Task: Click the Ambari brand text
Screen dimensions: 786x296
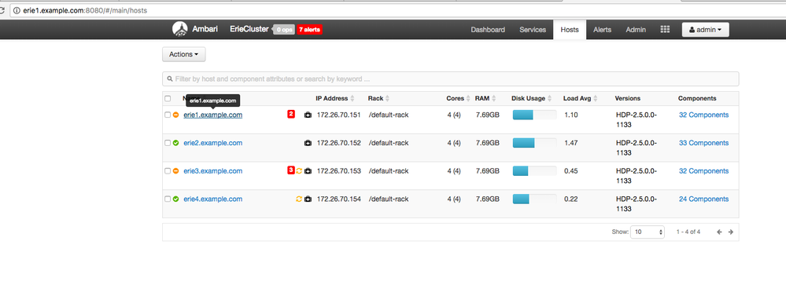Action: pyautogui.click(x=205, y=29)
